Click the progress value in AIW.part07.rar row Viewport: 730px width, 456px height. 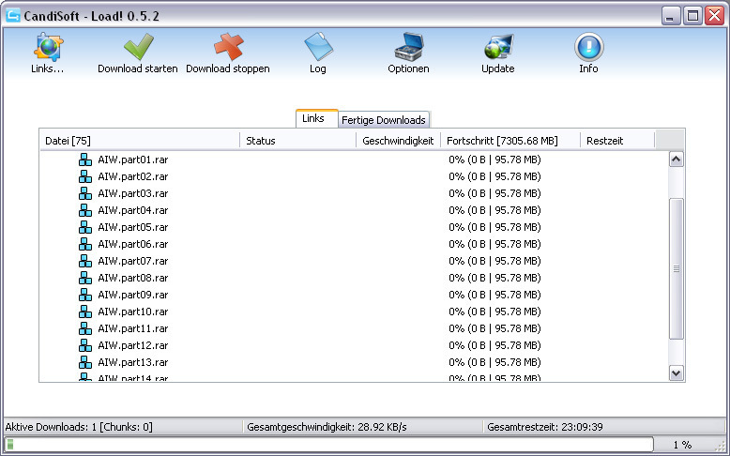(494, 261)
